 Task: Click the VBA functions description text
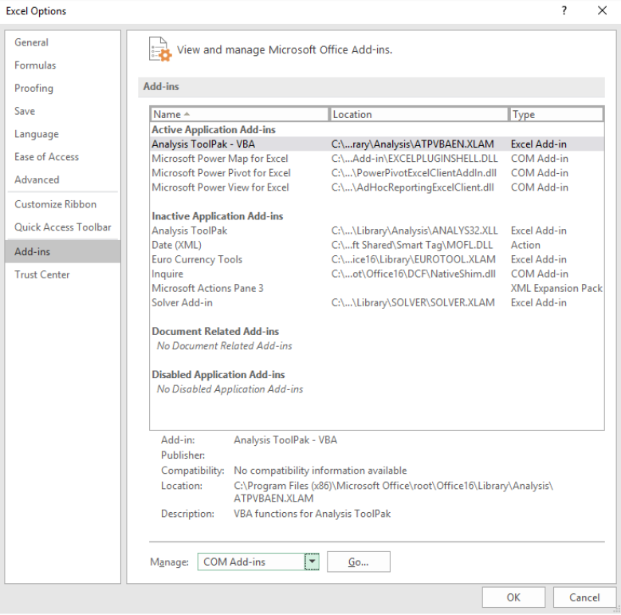(x=312, y=514)
